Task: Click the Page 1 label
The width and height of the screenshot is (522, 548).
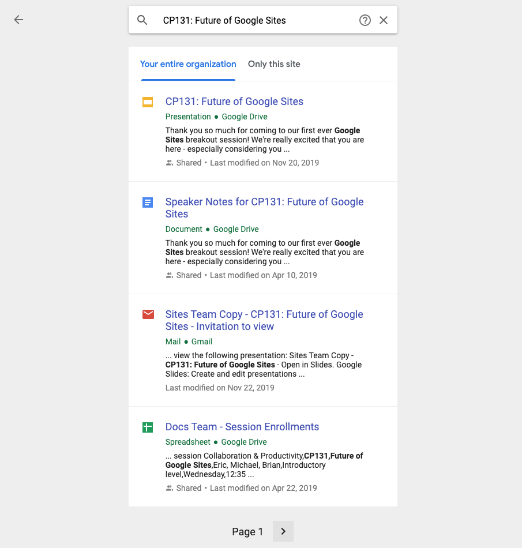Action: [x=247, y=532]
